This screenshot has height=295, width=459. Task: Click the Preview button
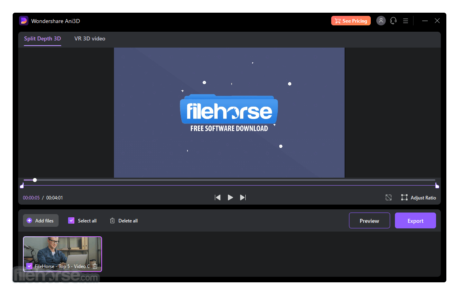370,221
